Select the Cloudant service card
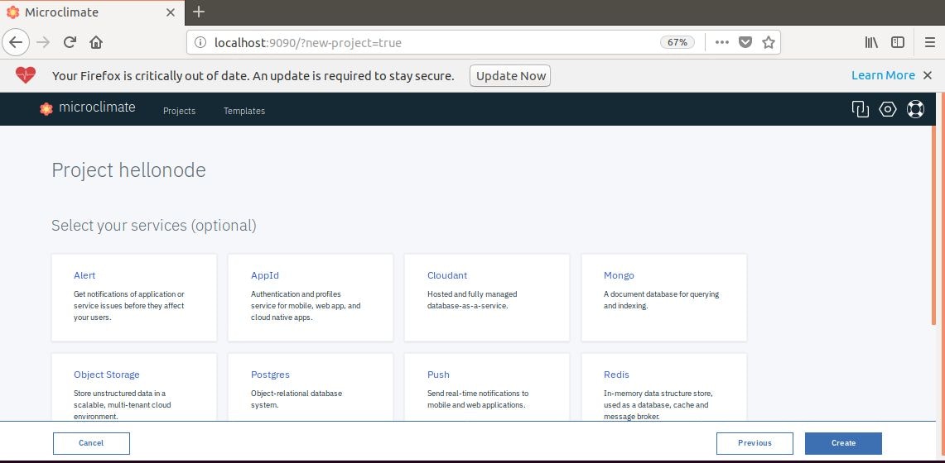This screenshot has height=463, width=945. click(487, 298)
